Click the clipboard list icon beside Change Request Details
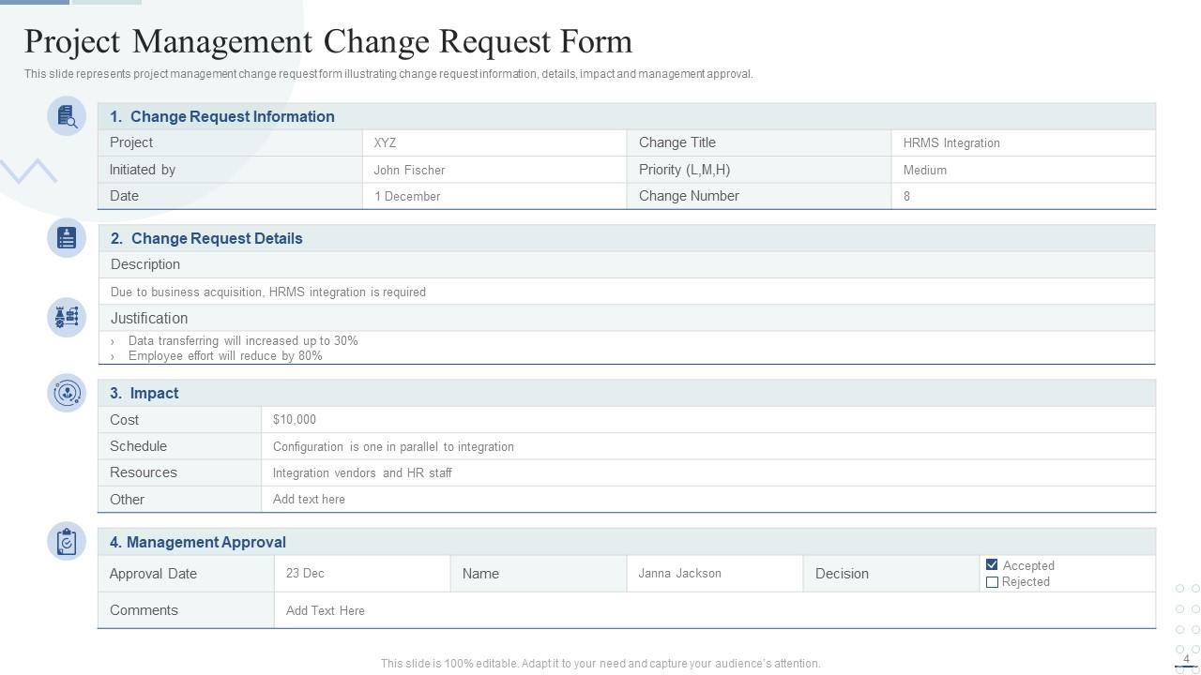The image size is (1201, 675). pyautogui.click(x=66, y=237)
